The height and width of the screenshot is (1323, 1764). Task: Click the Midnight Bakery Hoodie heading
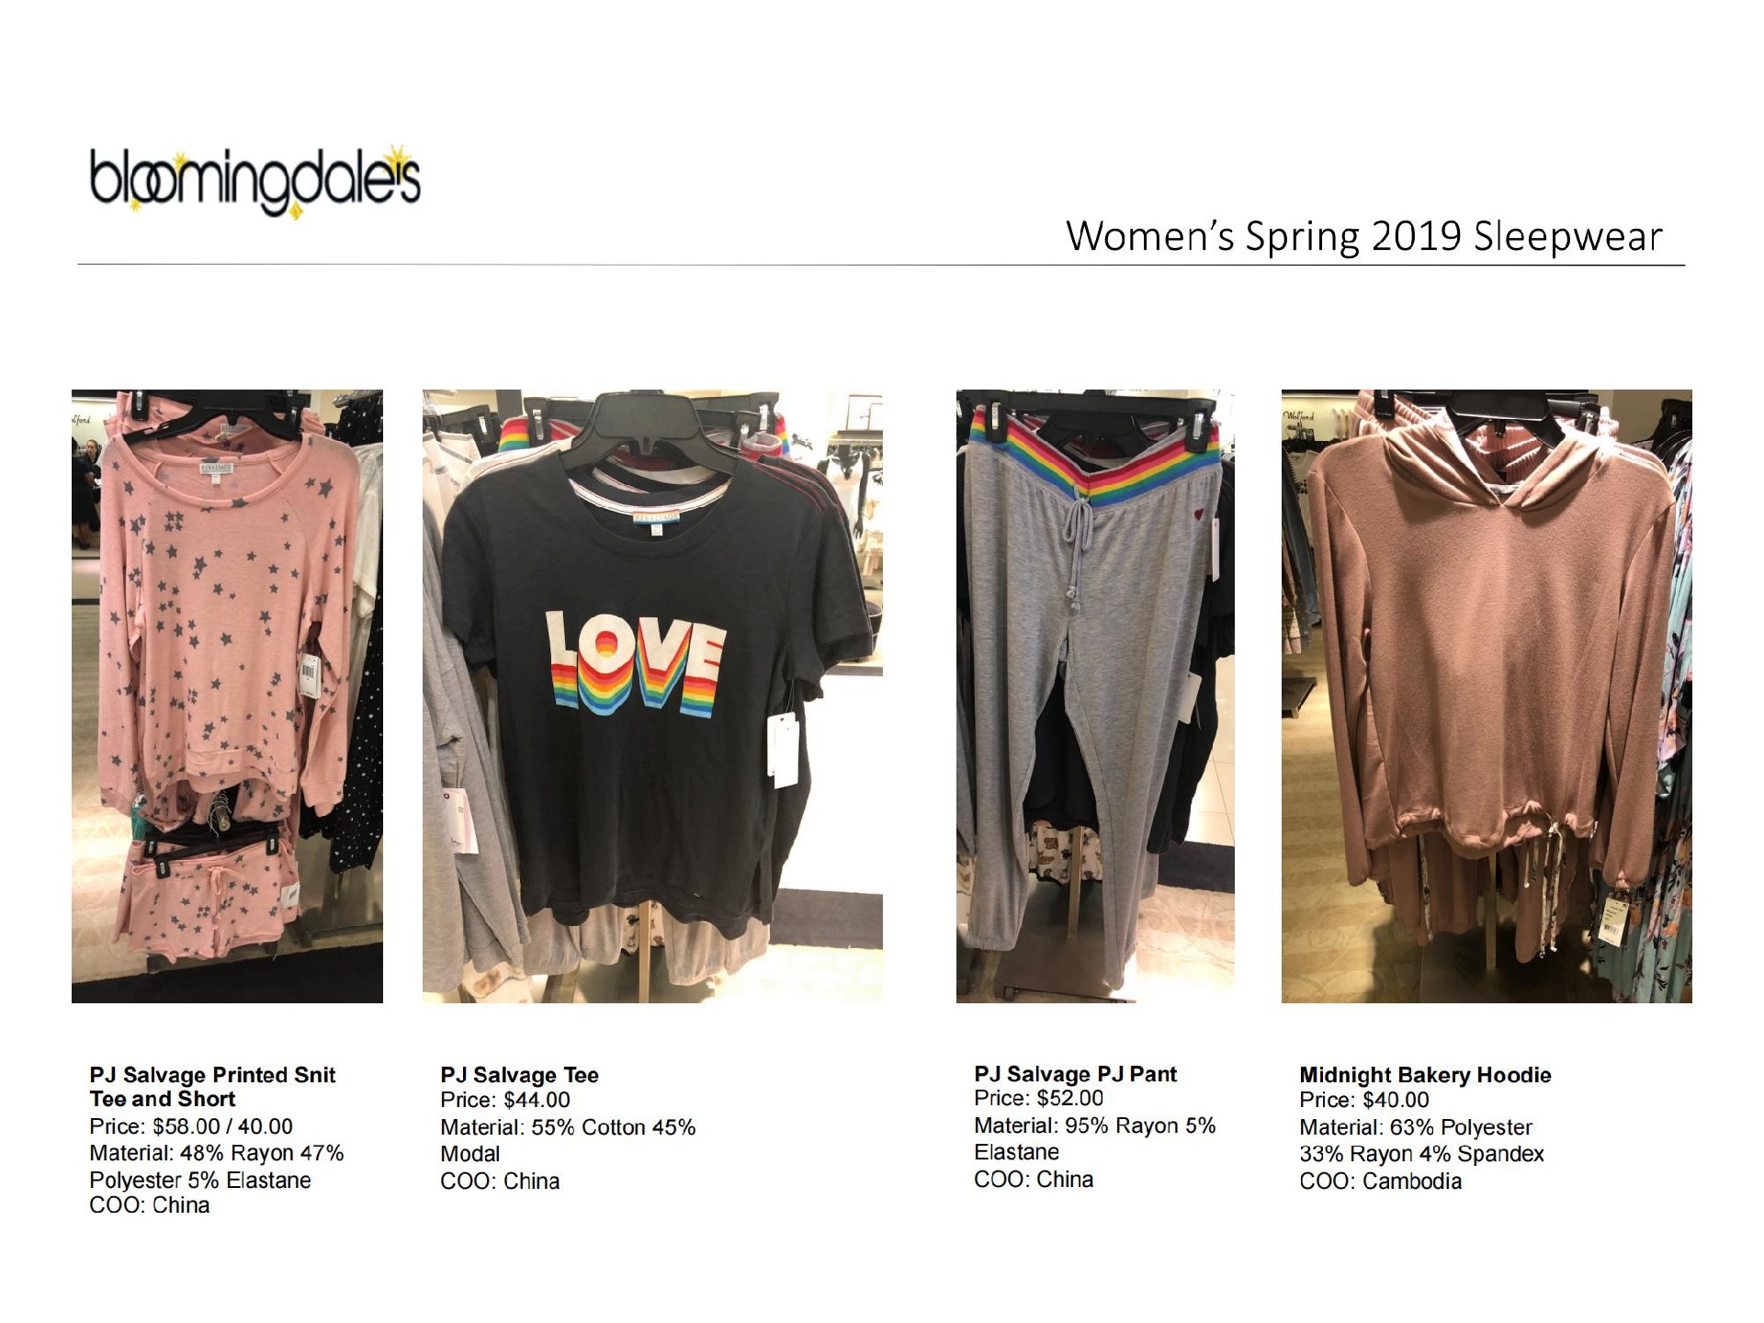point(1425,1075)
